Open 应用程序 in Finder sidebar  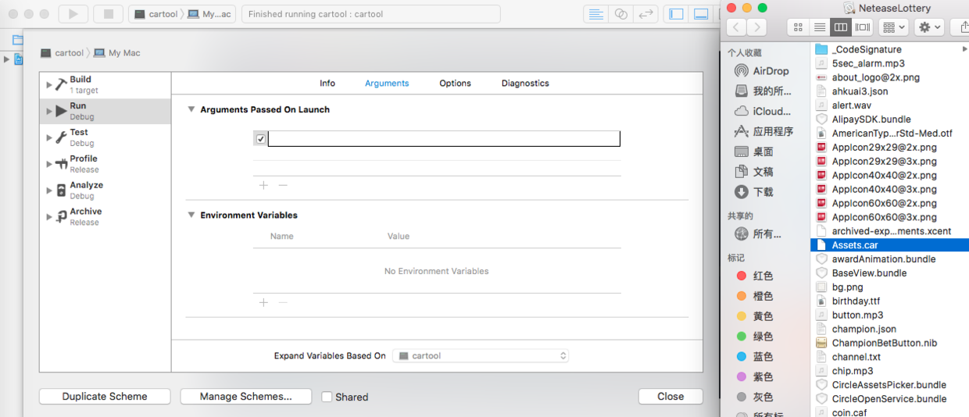click(764, 131)
